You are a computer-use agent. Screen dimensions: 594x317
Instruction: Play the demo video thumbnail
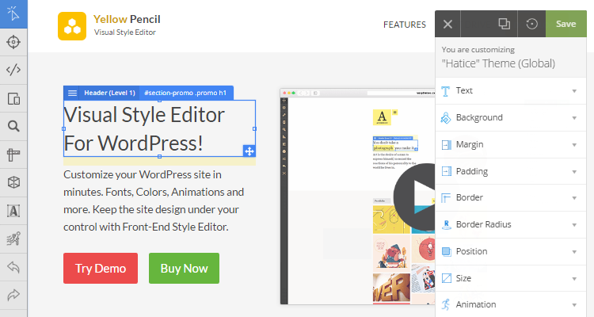tap(415, 197)
